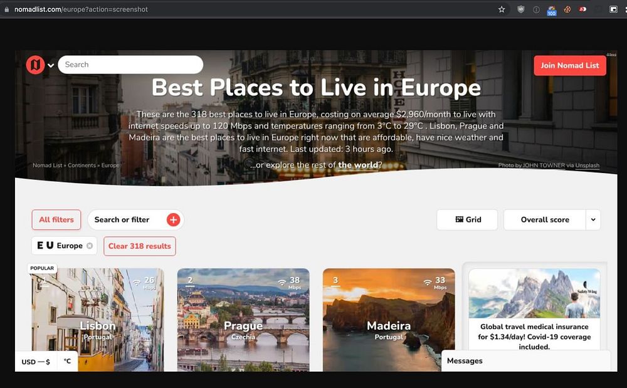The width and height of the screenshot is (627, 388).
Task: Expand the chevron next to the Nomad List logo
Action: click(51, 65)
